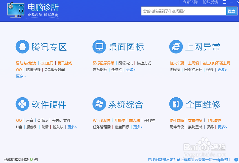
Task: Open the 磁盘图标 link
Action: (122, 127)
